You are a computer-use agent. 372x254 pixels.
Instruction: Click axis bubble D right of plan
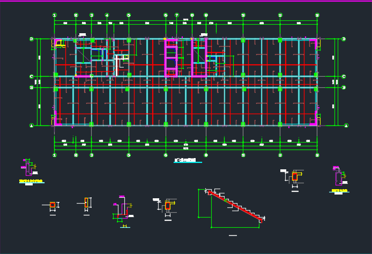[344, 39]
